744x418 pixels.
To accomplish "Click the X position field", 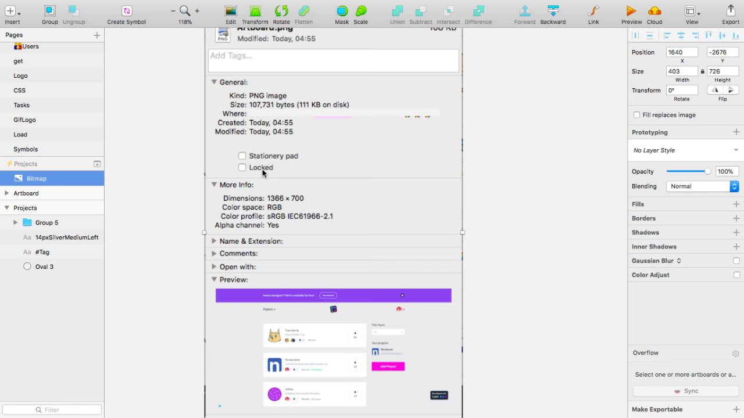I will point(682,52).
